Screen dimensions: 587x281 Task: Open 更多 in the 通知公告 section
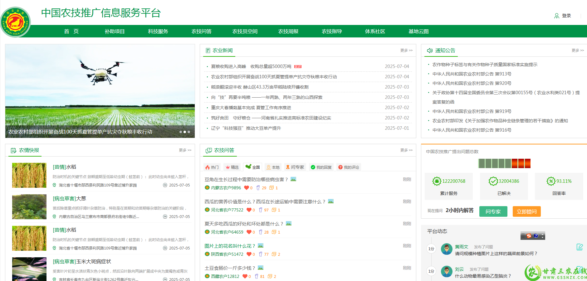click(x=578, y=50)
